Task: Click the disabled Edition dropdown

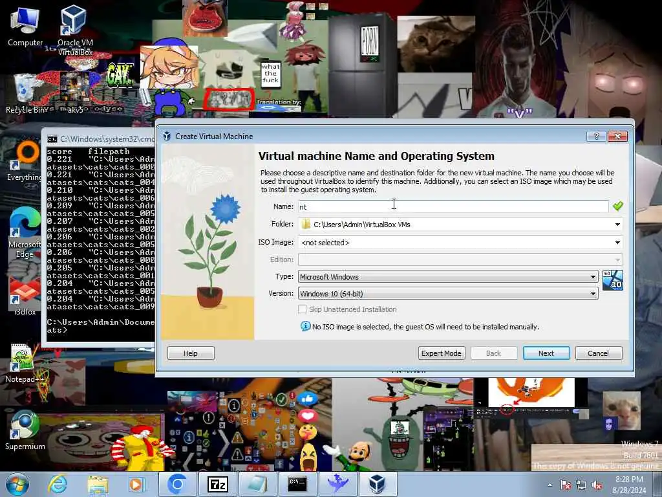Action: click(x=460, y=260)
